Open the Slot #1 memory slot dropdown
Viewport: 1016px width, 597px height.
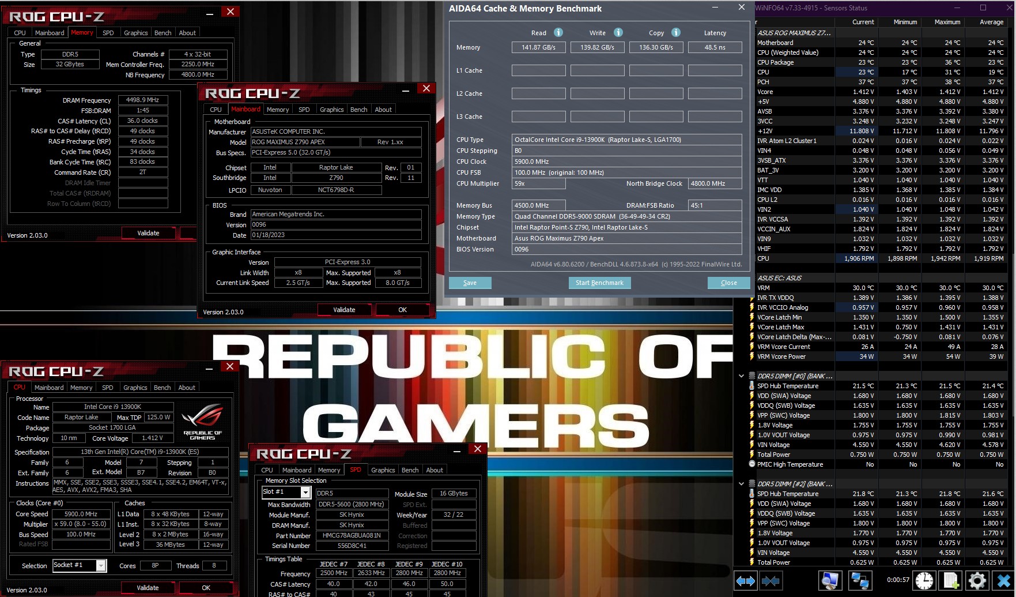pos(305,492)
